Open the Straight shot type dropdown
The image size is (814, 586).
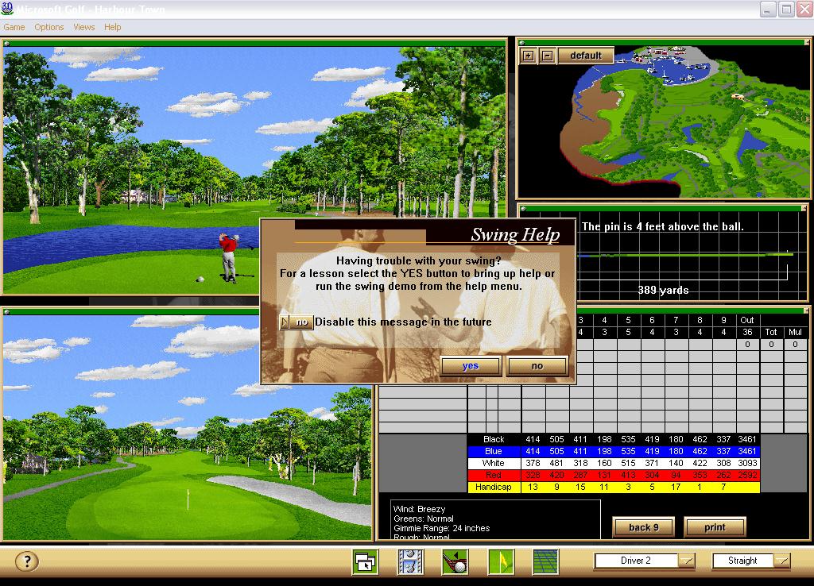782,561
